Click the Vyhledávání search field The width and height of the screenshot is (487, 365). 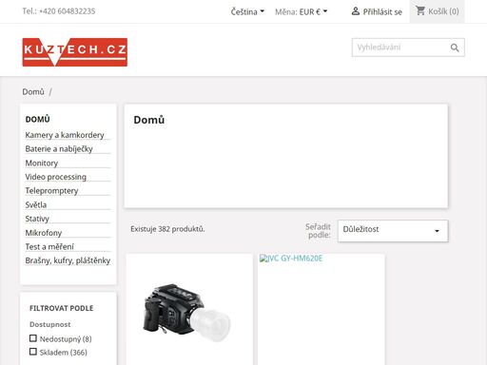click(400, 48)
